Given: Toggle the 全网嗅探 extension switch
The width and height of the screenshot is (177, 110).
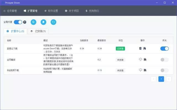Looking at the screenshot, I should [x=165, y=60].
